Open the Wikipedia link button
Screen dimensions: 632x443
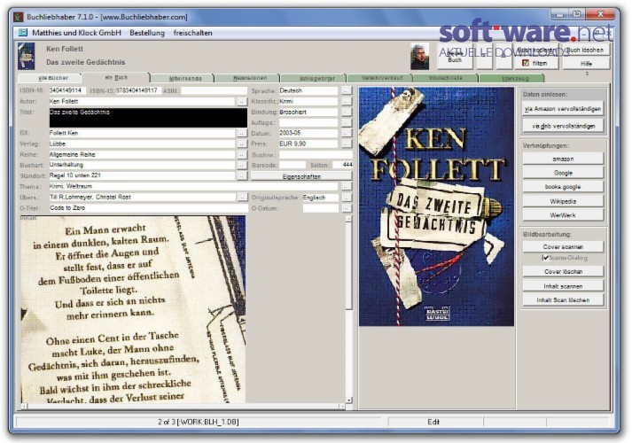[563, 201]
